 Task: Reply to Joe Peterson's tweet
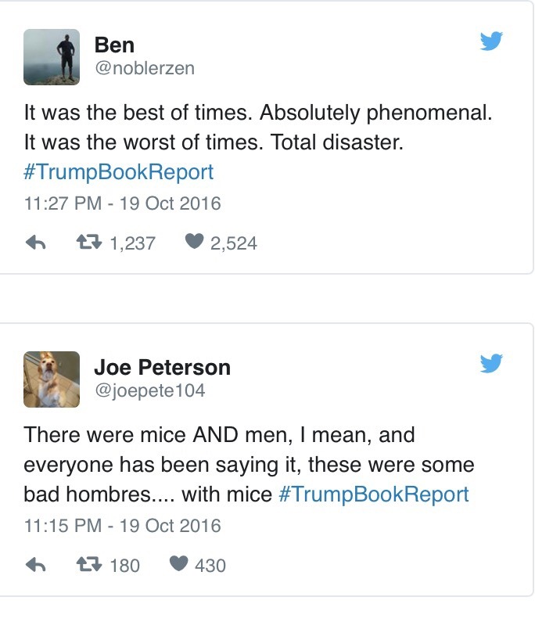click(x=36, y=564)
